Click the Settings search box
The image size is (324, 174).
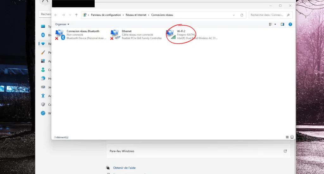click(45, 14)
